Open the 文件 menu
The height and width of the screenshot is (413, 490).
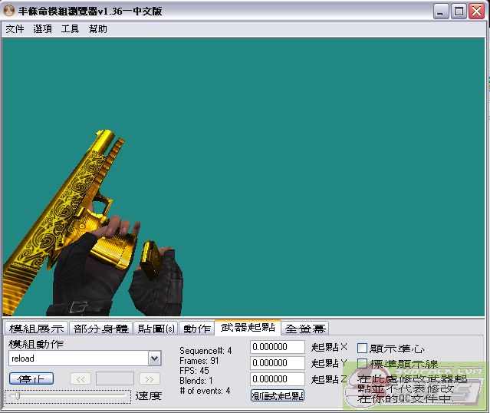[x=15, y=29]
